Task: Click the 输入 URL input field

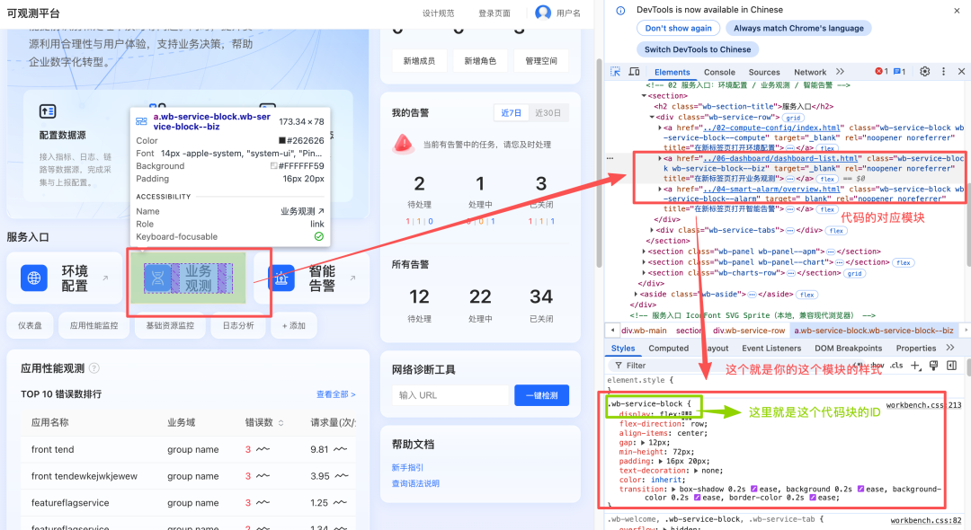Action: [450, 395]
